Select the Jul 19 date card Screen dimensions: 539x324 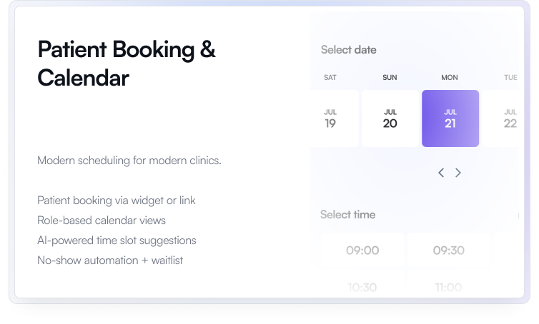tap(330, 118)
